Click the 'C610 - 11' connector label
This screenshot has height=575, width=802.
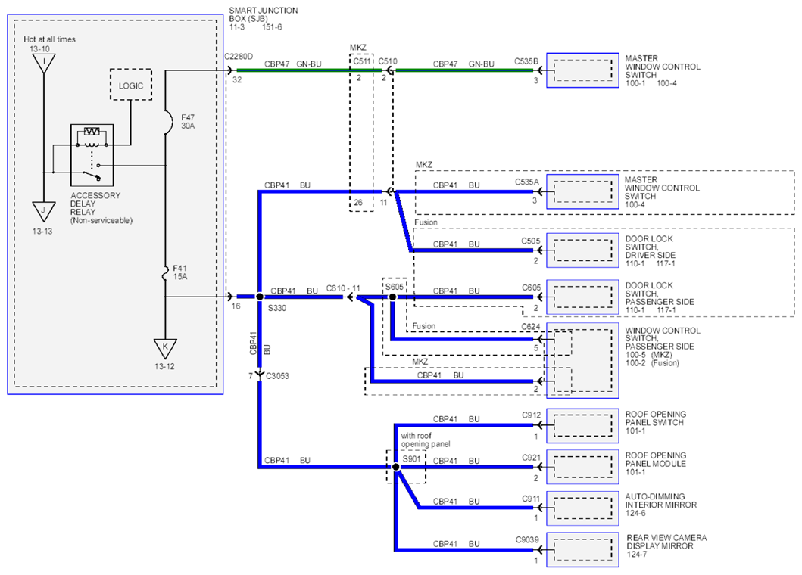[x=343, y=288]
